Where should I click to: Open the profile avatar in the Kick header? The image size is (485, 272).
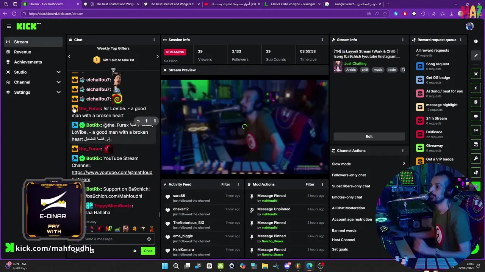click(470, 26)
